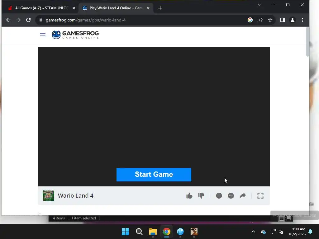This screenshot has height=239, width=319.
Task: Click the Wario Land 4 title text
Action: pos(75,195)
